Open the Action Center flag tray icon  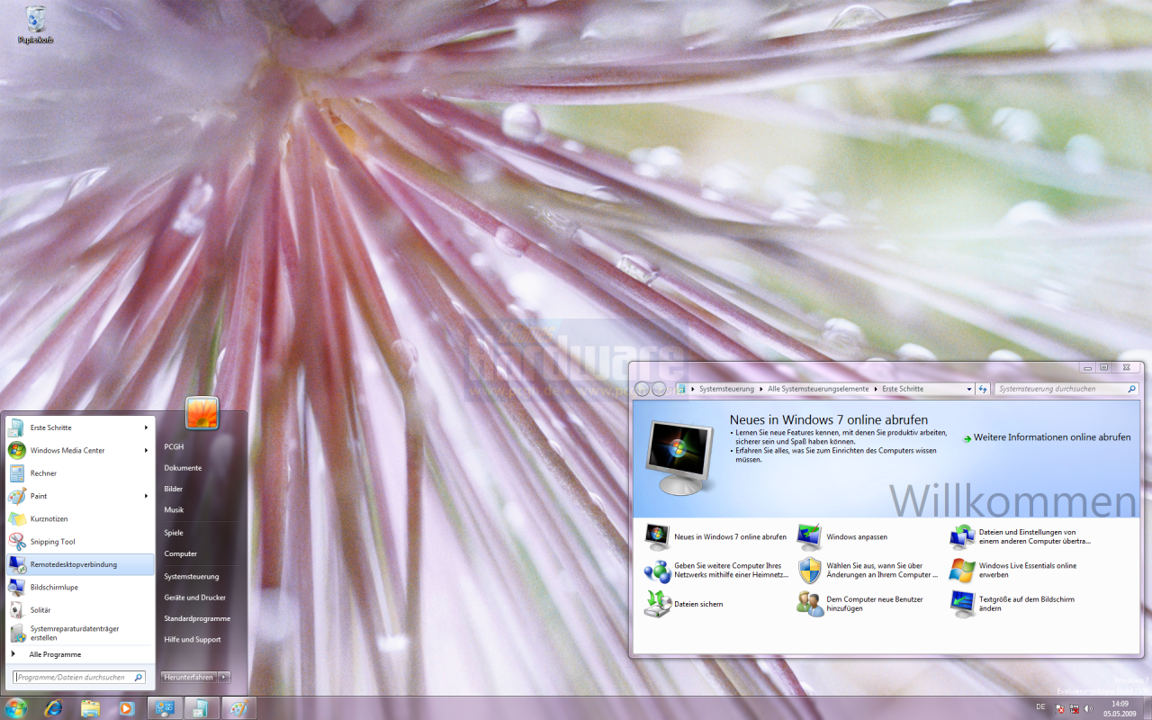(x=1060, y=708)
